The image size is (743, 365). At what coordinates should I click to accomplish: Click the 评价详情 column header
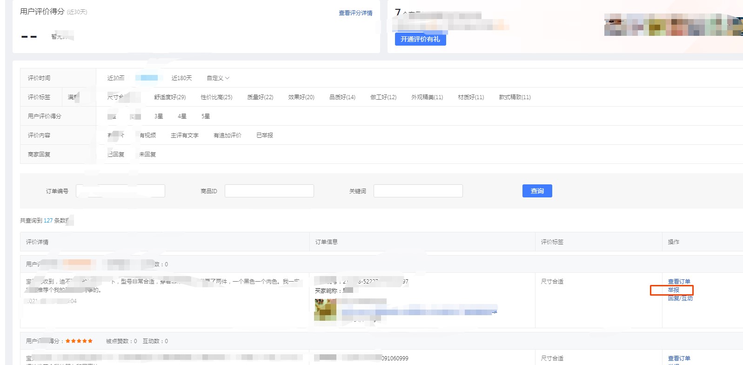[37, 242]
